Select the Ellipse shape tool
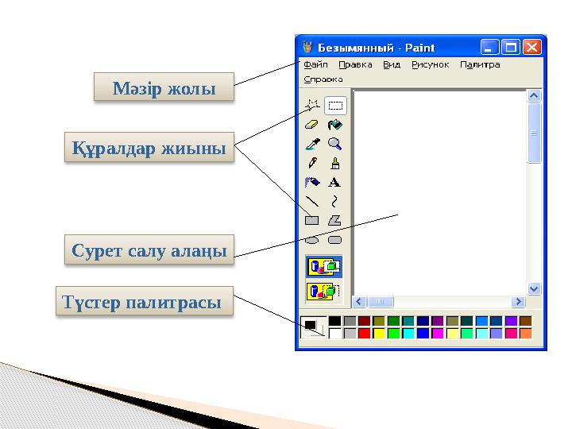572x429 pixels. pyautogui.click(x=312, y=240)
